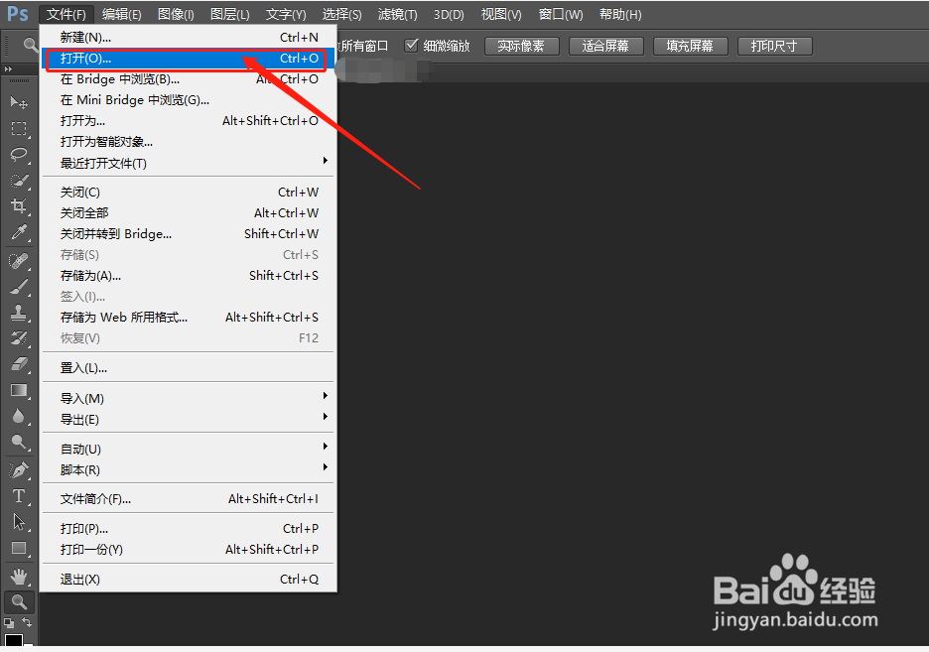Open the 编辑(E) menu
This screenshot has height=652, width=929.
[x=121, y=14]
